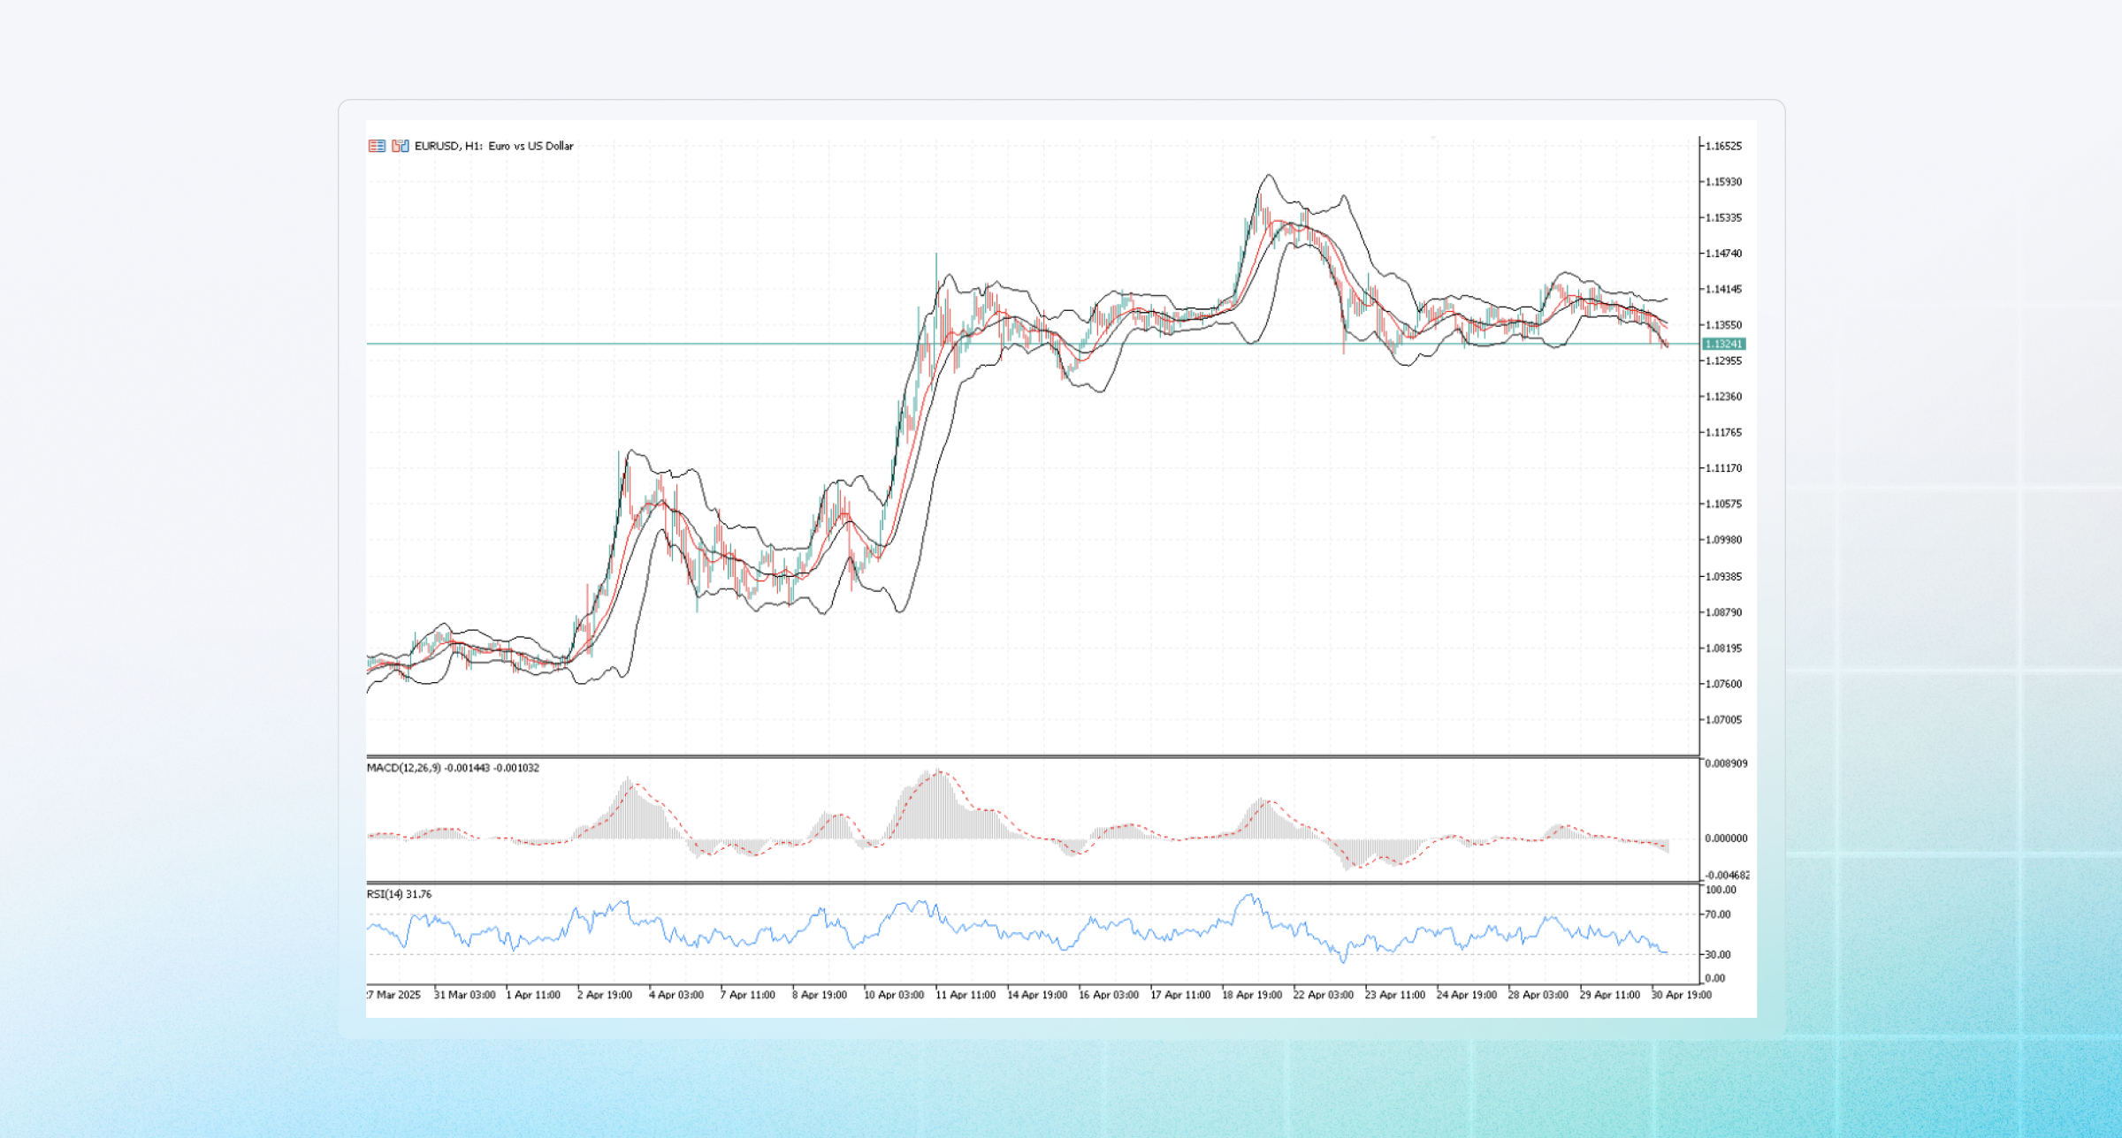This screenshot has width=2122, height=1138.
Task: Click the 18 Apr 19:00 time label
Action: tap(1251, 995)
